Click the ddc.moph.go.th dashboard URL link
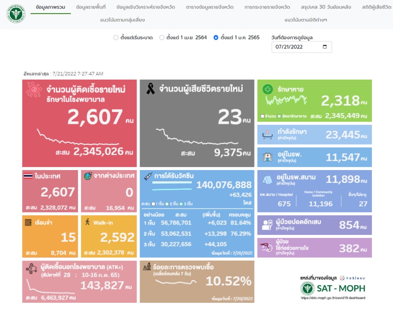Screen dimensions: 393x319 pos(336,298)
